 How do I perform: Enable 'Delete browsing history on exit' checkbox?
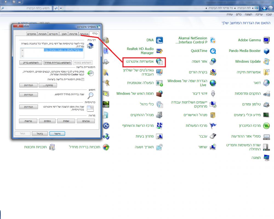coord(83,79)
